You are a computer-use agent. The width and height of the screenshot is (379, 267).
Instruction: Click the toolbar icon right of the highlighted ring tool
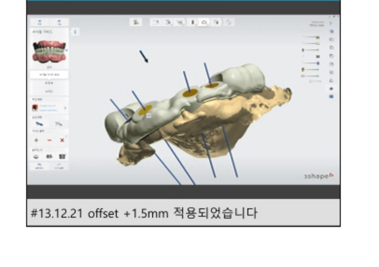click(x=216, y=22)
